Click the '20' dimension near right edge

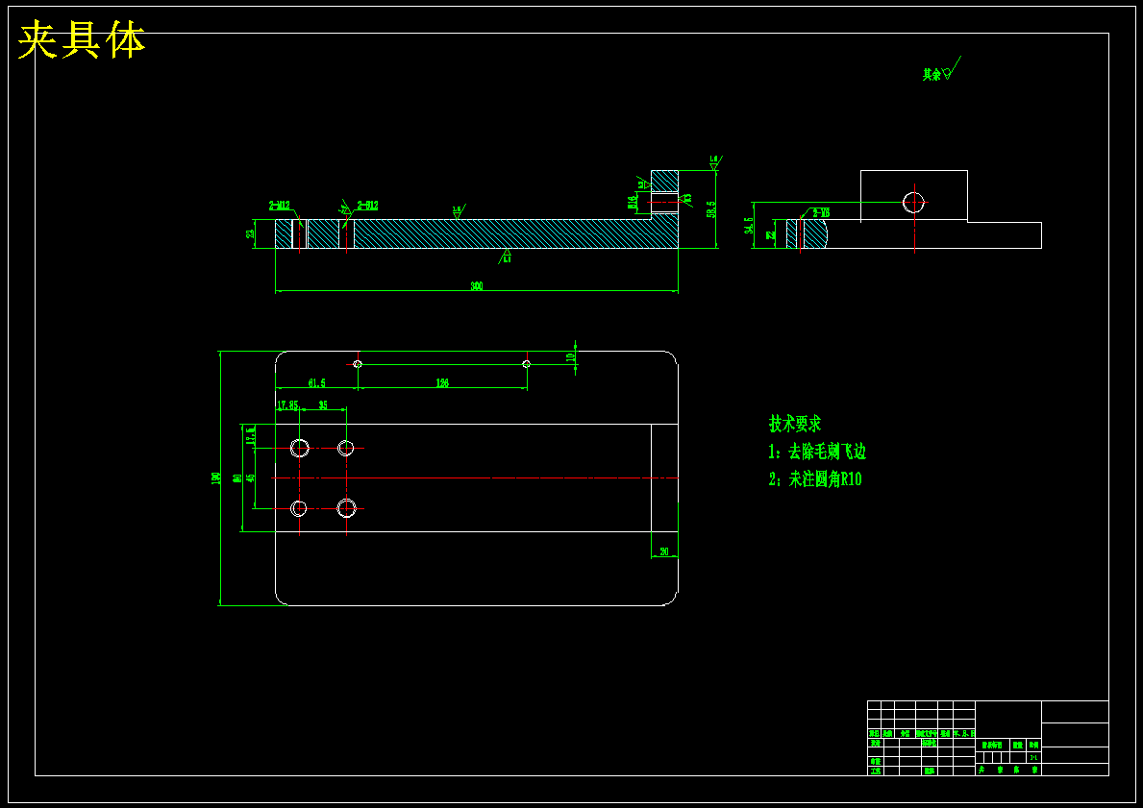click(x=664, y=552)
